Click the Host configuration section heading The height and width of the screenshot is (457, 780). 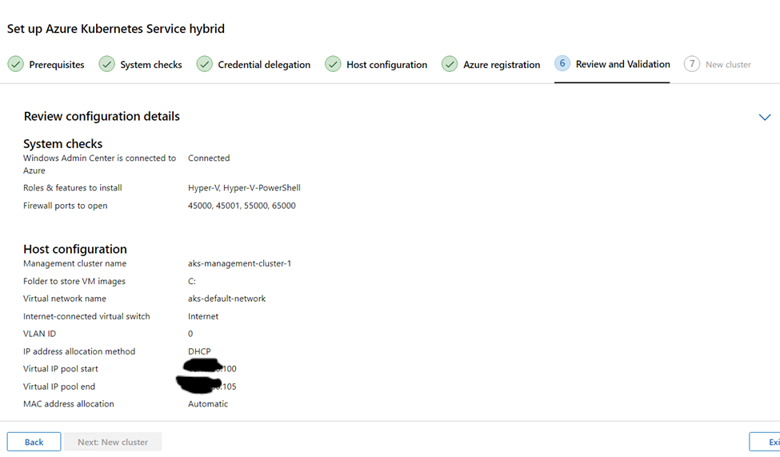tap(75, 249)
